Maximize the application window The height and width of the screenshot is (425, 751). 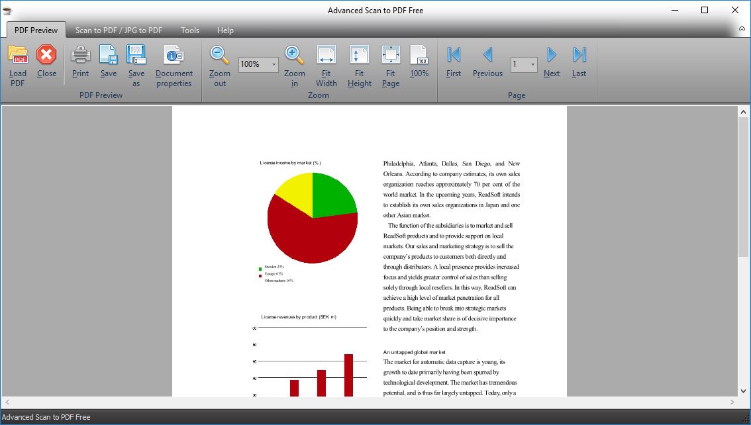[x=705, y=10]
